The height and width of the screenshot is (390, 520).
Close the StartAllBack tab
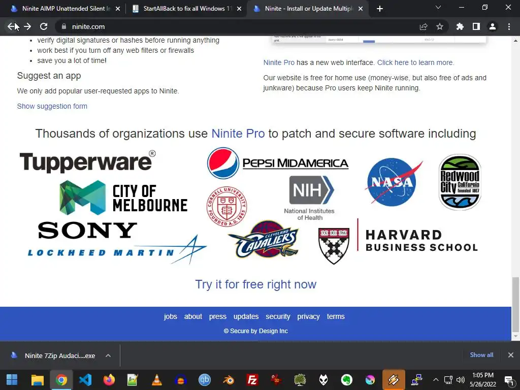[239, 9]
